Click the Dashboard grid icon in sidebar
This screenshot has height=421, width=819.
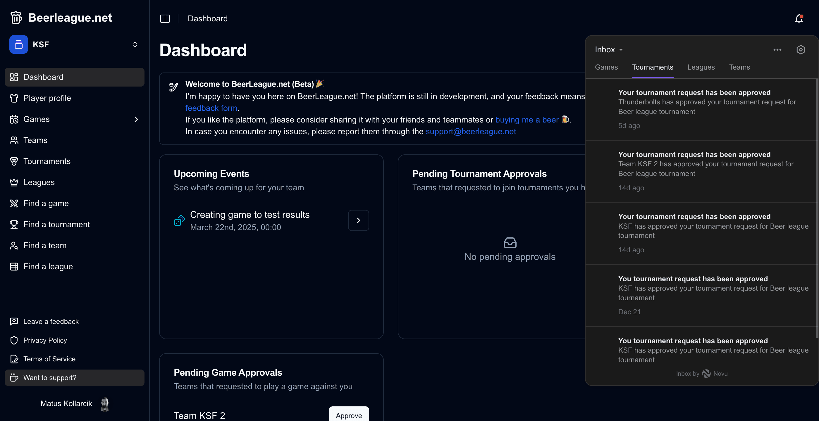coord(14,77)
